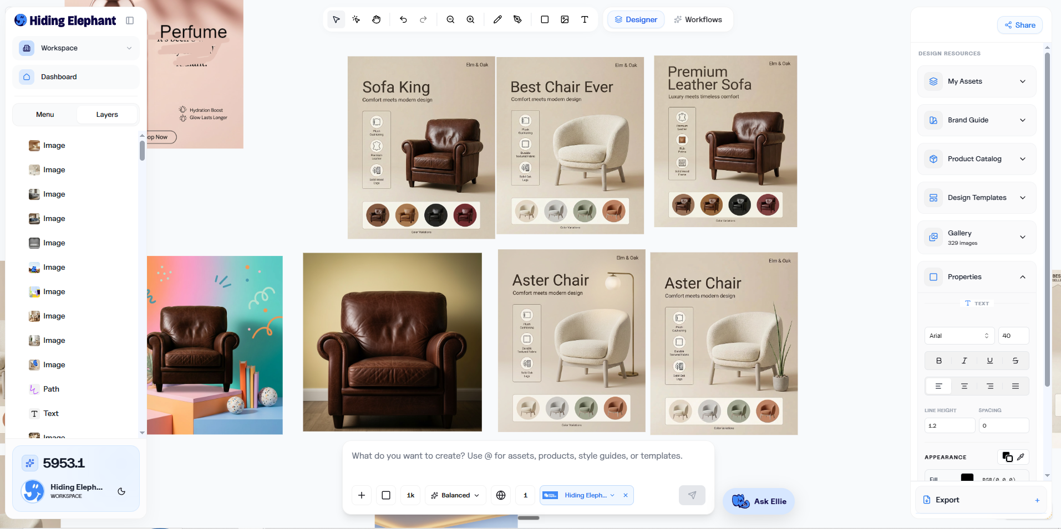Align text center

click(x=964, y=386)
